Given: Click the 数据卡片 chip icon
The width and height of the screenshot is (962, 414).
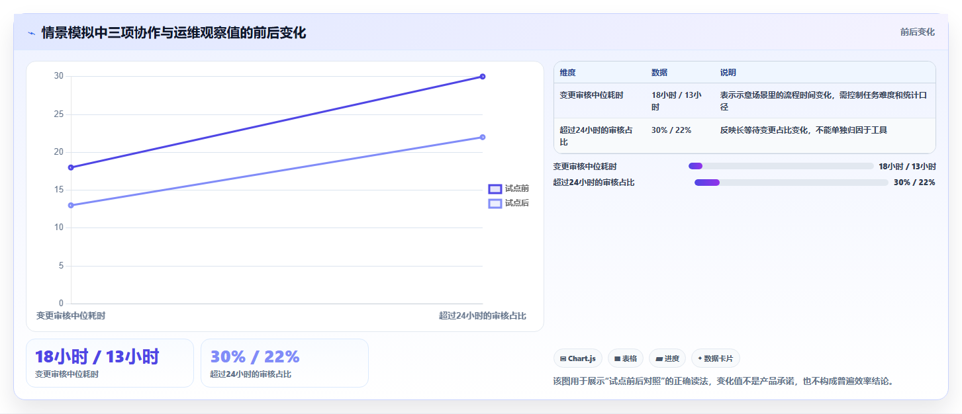Looking at the screenshot, I should pos(700,358).
